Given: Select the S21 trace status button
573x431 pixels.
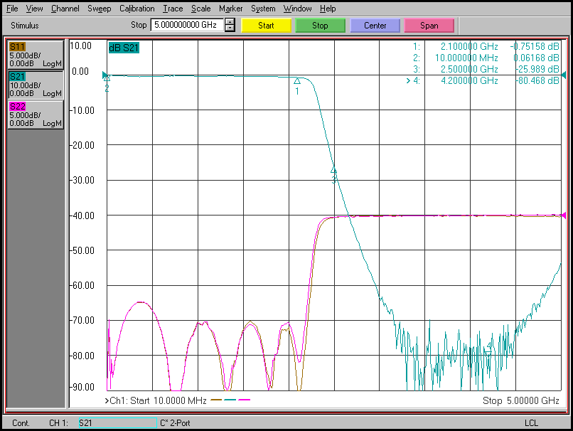Looking at the screenshot, I should [x=36, y=85].
